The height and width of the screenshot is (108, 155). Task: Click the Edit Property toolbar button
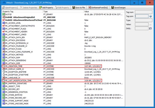click(x=62, y=8)
